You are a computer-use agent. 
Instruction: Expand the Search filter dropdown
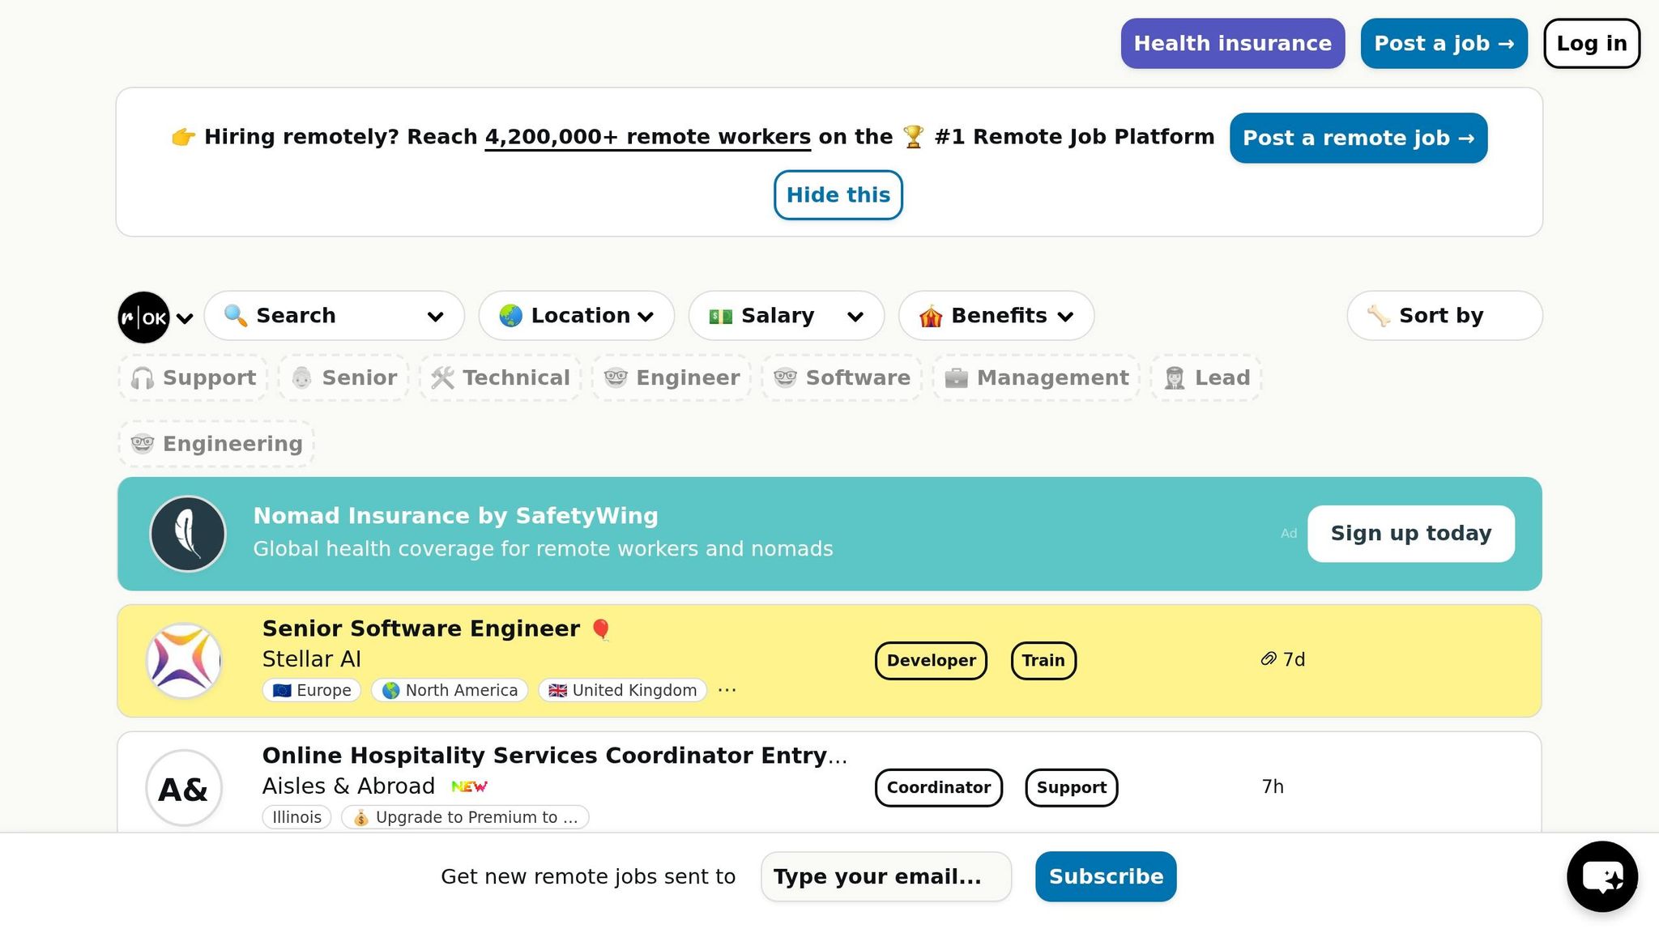[335, 316]
